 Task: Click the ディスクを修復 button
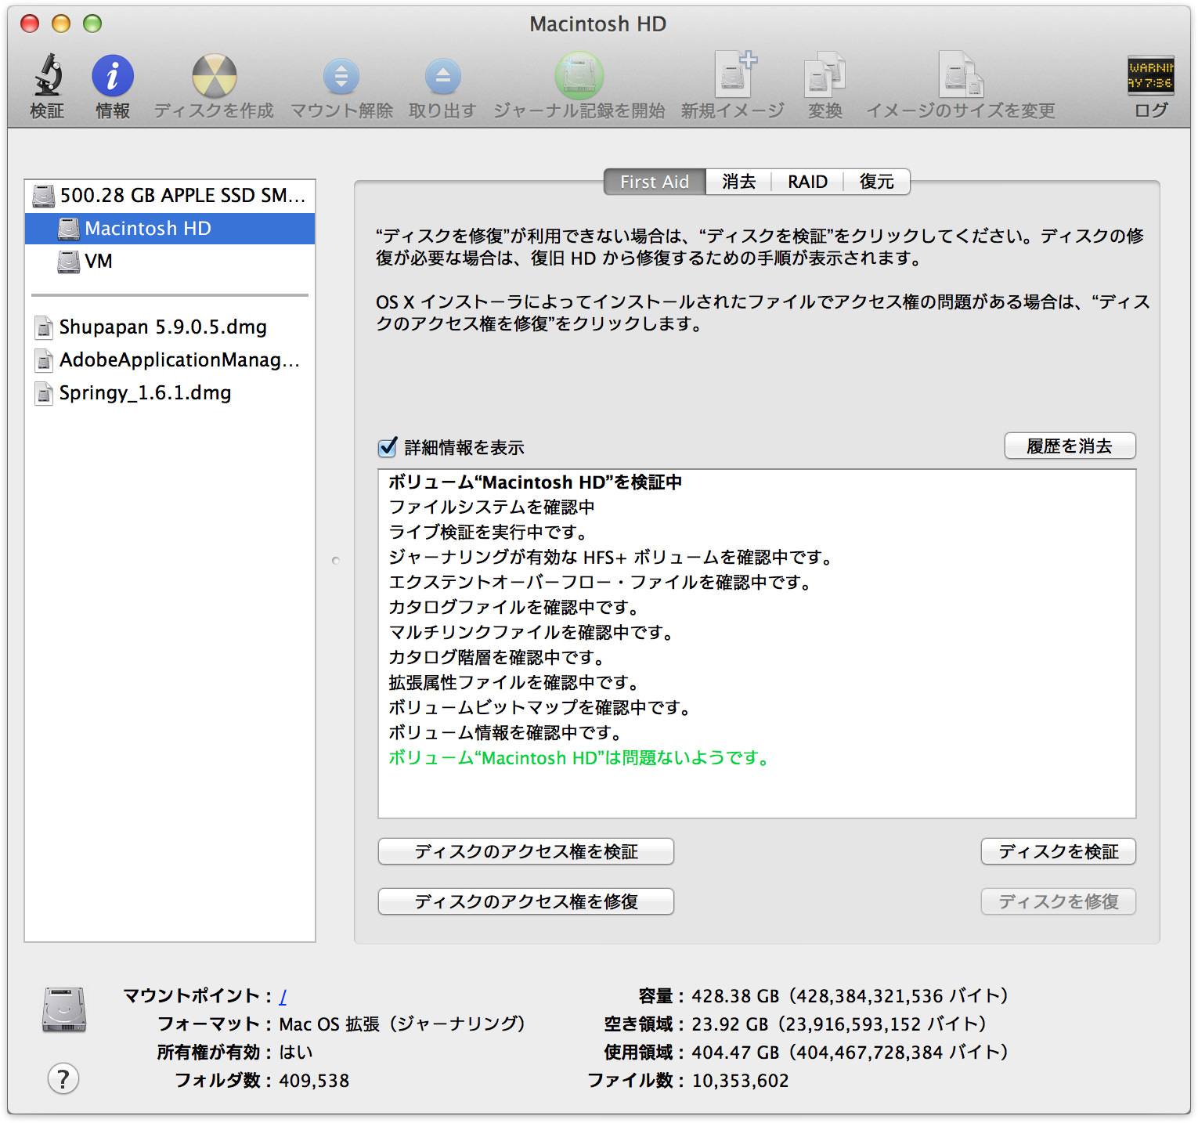point(1059,901)
